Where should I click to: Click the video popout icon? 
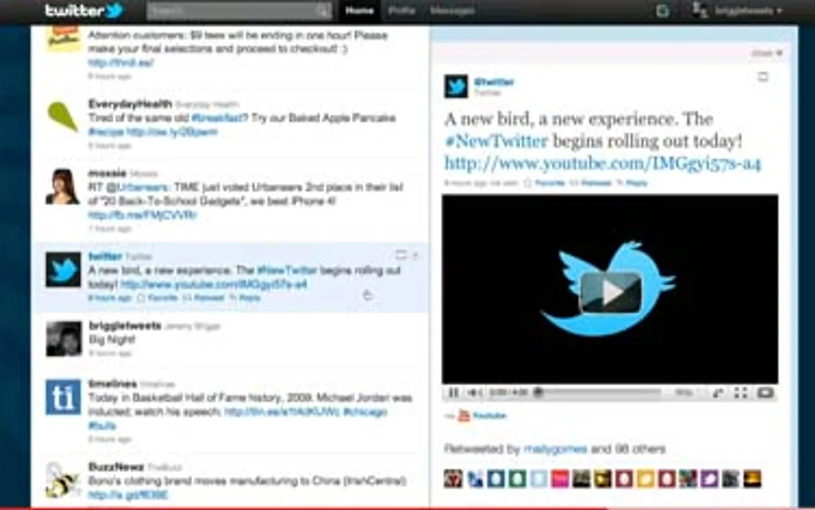[x=718, y=393]
